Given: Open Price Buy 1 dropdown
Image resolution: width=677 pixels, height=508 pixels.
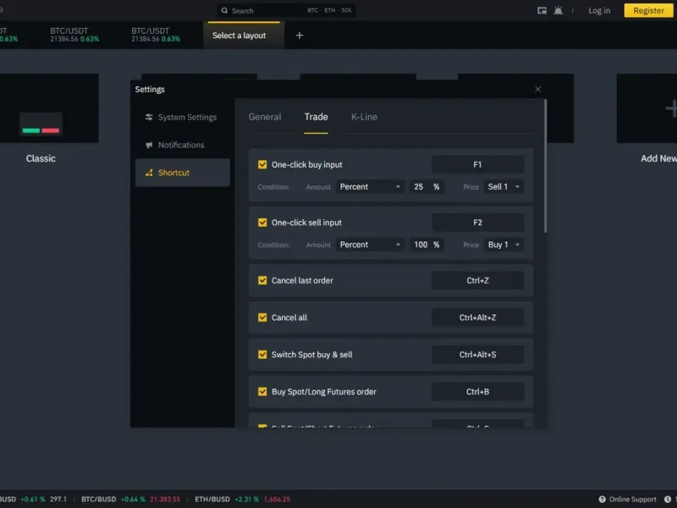Looking at the screenshot, I should 504,245.
